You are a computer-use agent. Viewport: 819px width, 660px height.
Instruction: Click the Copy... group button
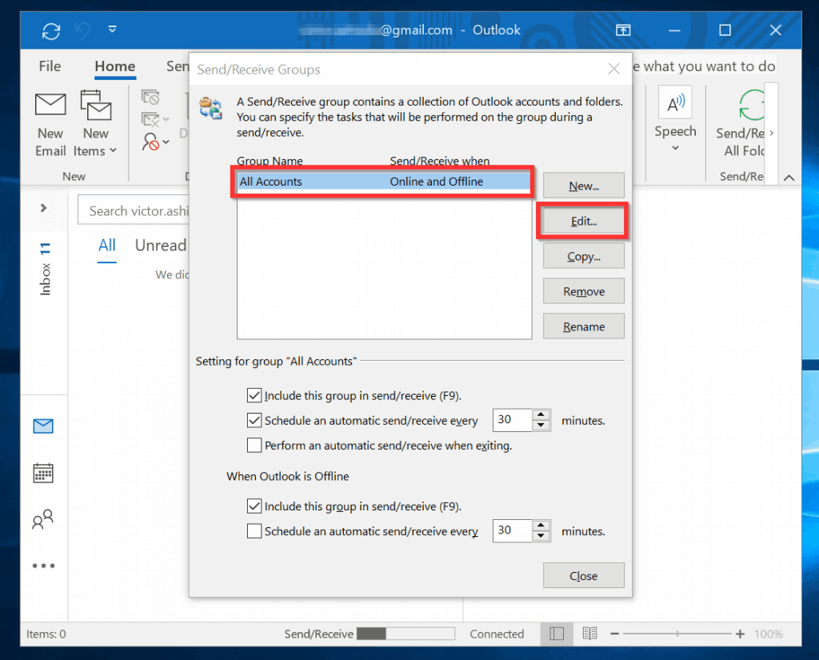tap(583, 257)
